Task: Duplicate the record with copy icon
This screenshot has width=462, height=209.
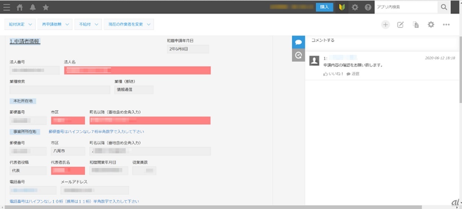Action: click(x=416, y=25)
